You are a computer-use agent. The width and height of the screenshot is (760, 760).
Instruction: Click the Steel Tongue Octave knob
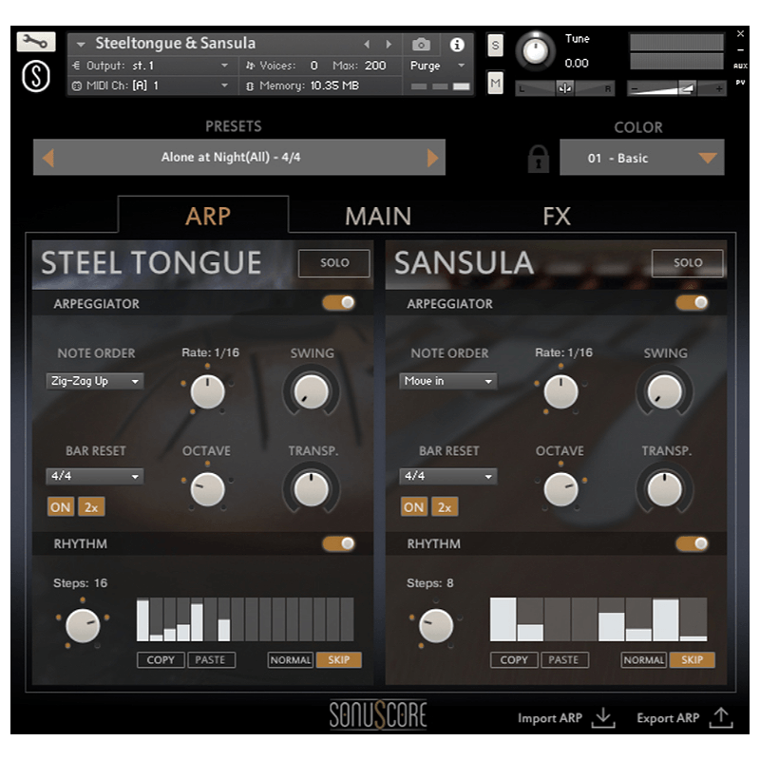207,489
